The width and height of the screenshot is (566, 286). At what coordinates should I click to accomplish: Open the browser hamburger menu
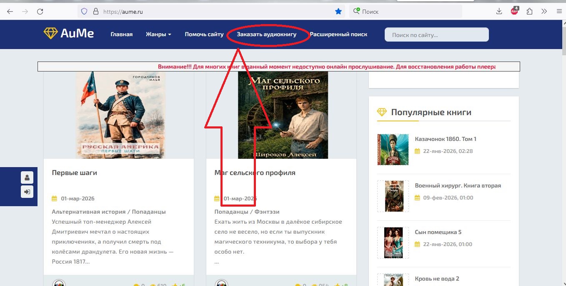[559, 12]
